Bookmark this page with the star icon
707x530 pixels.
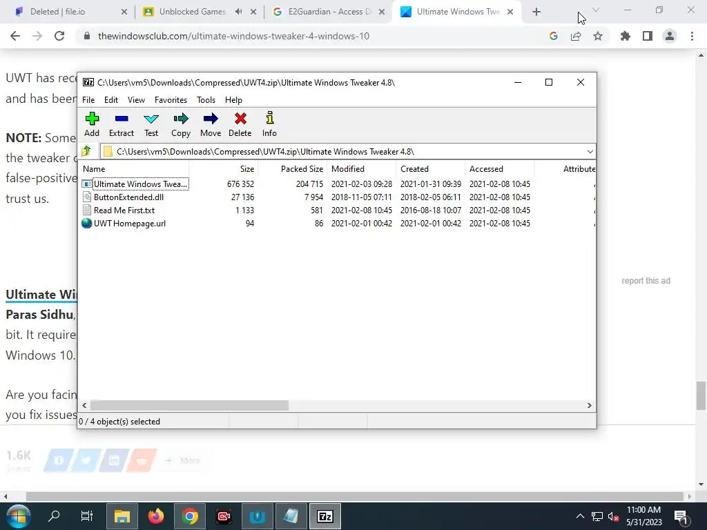(598, 36)
